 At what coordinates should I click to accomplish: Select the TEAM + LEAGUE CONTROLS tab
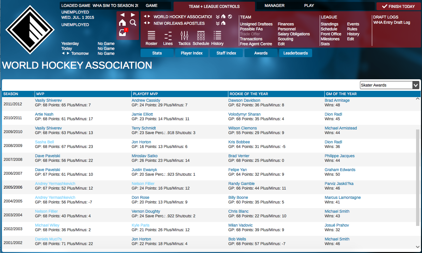[x=214, y=6]
